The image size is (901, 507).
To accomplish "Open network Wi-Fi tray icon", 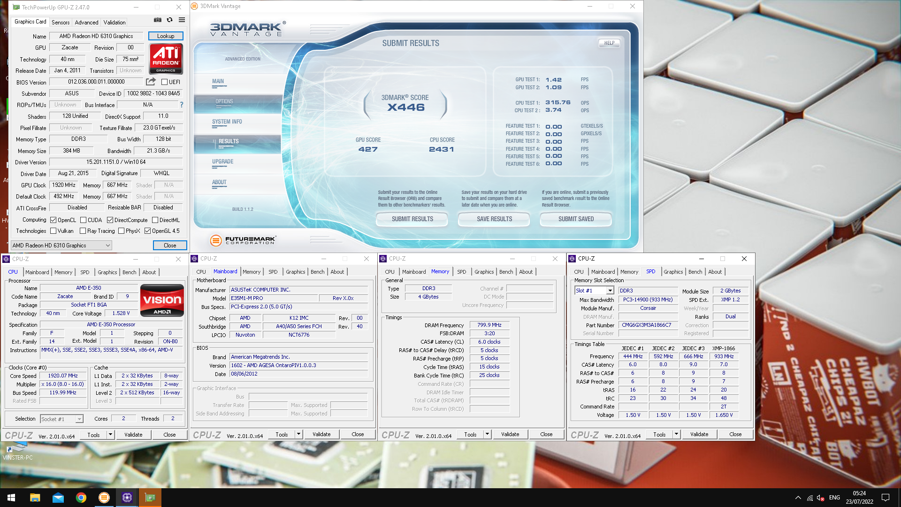I will click(810, 498).
